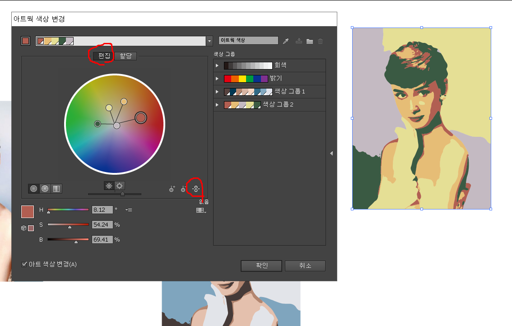Image resolution: width=512 pixels, height=326 pixels.
Task: Toggle the 아트 색상 변경(A) checkbox
Action: click(24, 264)
